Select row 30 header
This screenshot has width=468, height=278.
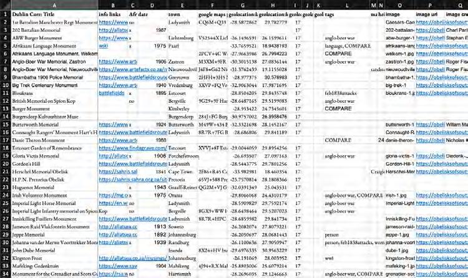6,242
